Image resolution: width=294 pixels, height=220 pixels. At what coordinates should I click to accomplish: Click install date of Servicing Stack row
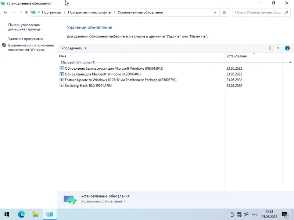(x=234, y=86)
